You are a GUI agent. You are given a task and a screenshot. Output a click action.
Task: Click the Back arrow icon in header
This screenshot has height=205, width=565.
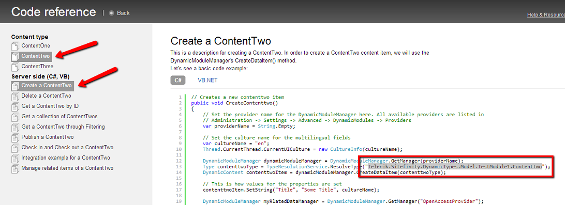pyautogui.click(x=111, y=13)
